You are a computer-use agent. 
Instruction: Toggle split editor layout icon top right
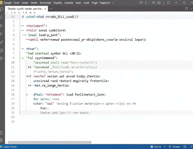pos(186,9)
